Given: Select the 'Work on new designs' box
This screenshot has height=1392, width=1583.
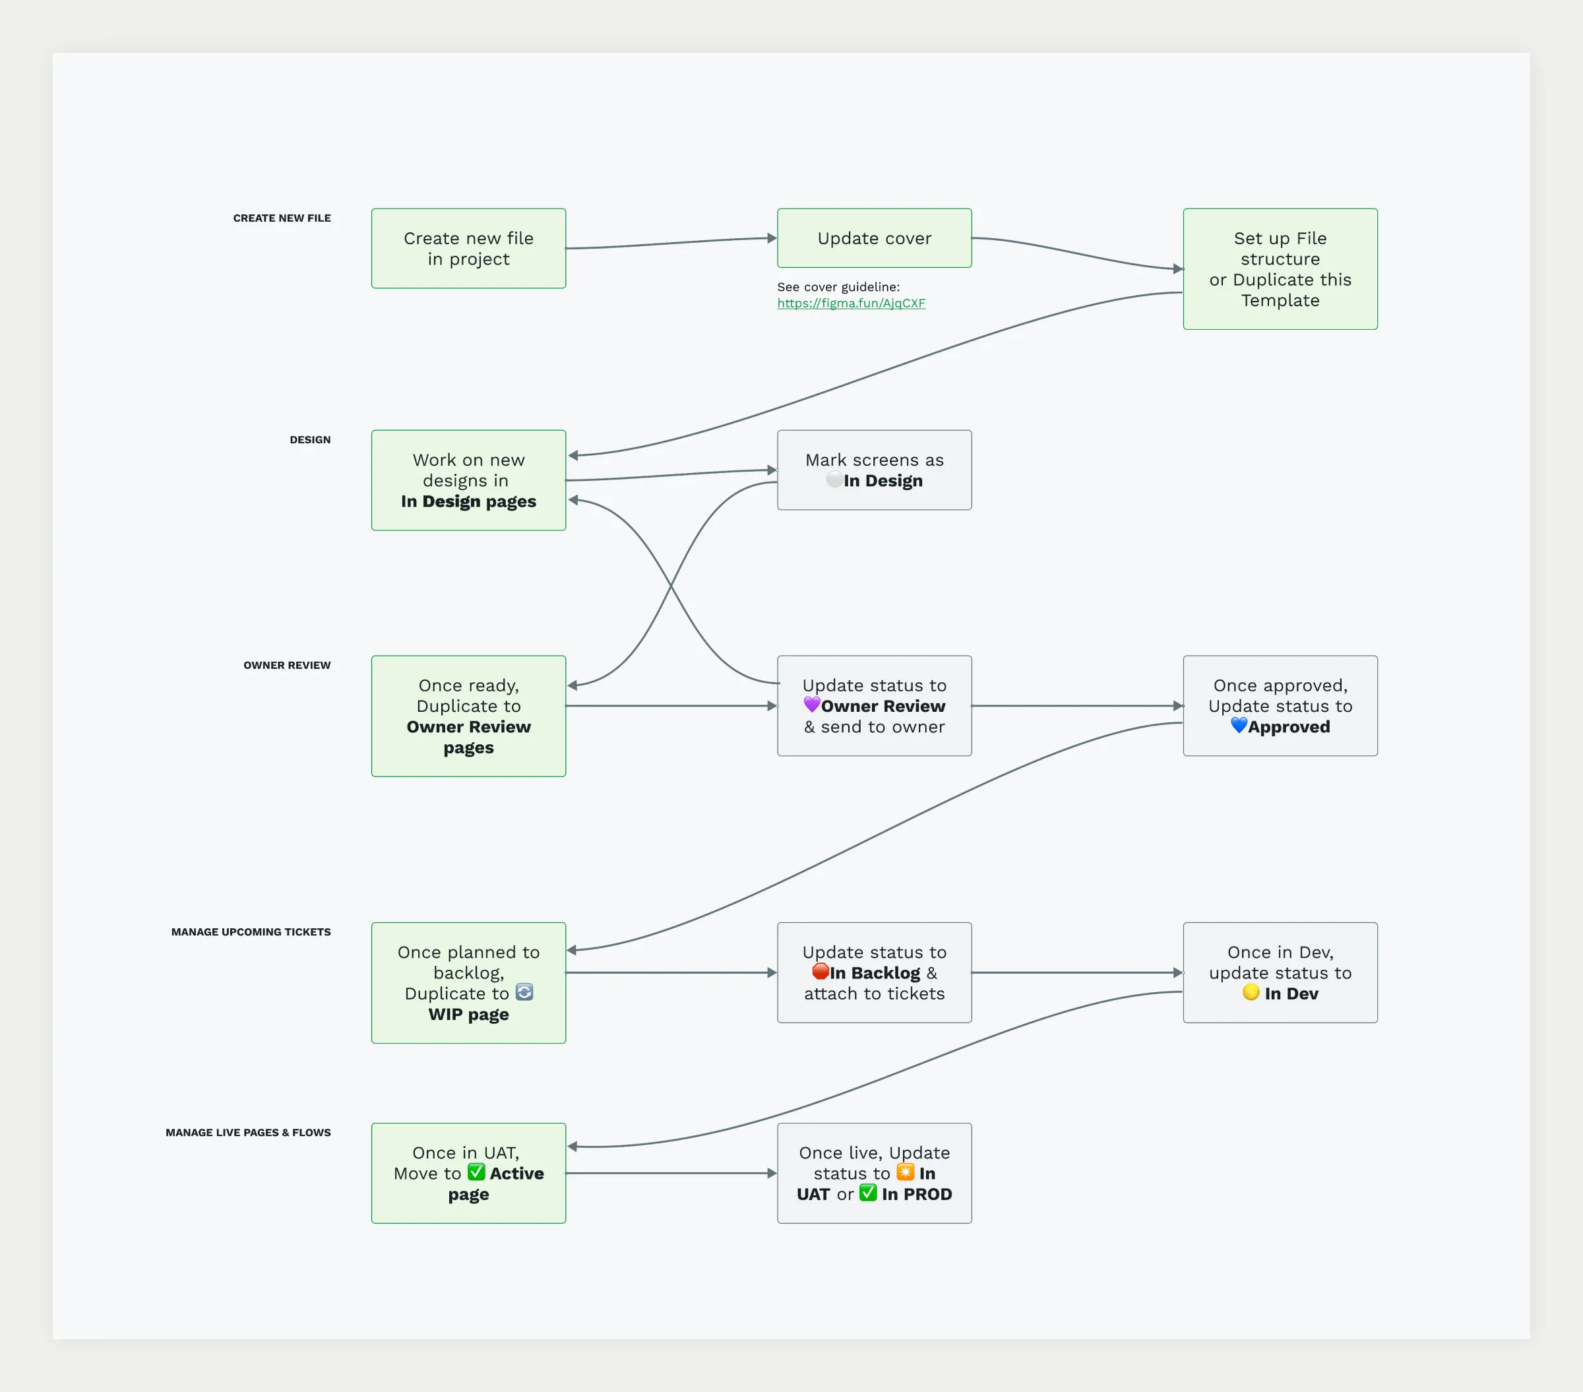Looking at the screenshot, I should point(468,480).
